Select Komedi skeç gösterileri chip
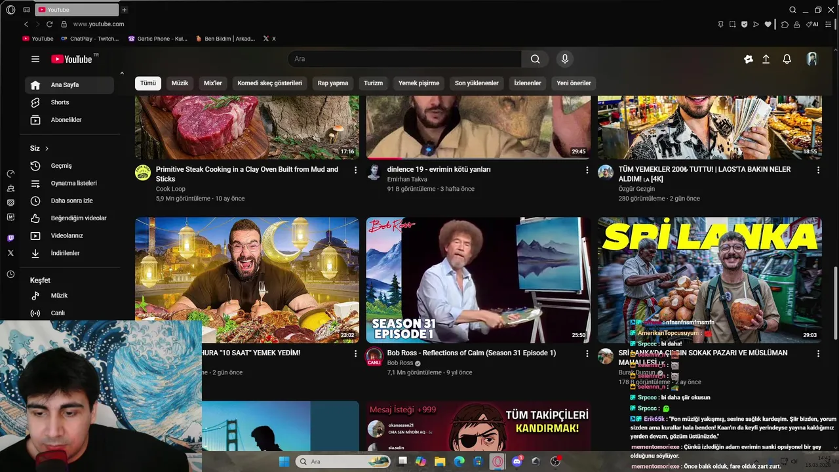 pos(269,83)
